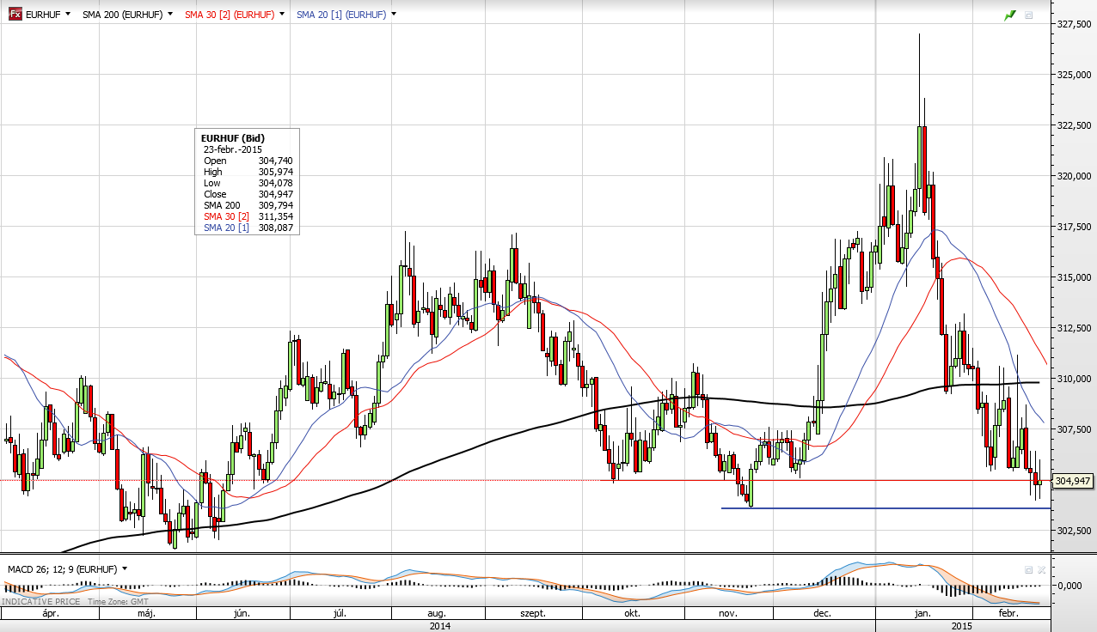Click the green chart arrow icon
This screenshot has width=1097, height=632.
click(x=1009, y=15)
